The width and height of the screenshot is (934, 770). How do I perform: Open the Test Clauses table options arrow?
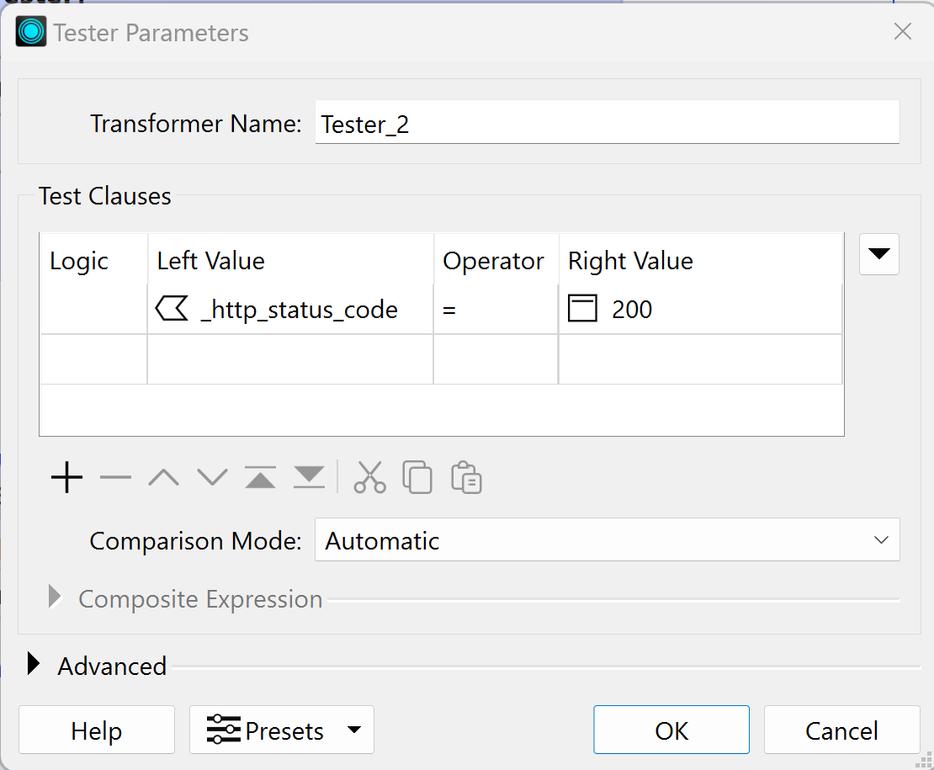878,254
